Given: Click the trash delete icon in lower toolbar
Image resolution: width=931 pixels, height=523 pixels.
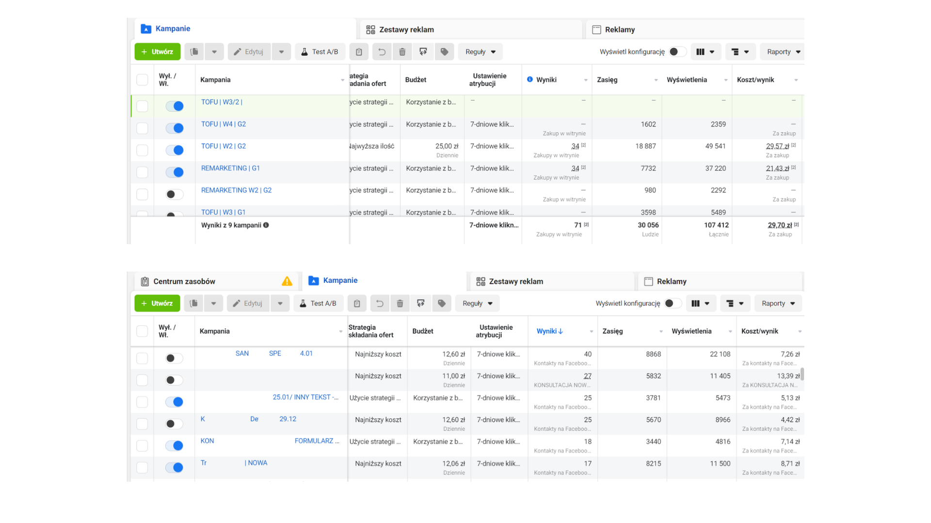Looking at the screenshot, I should (x=400, y=303).
